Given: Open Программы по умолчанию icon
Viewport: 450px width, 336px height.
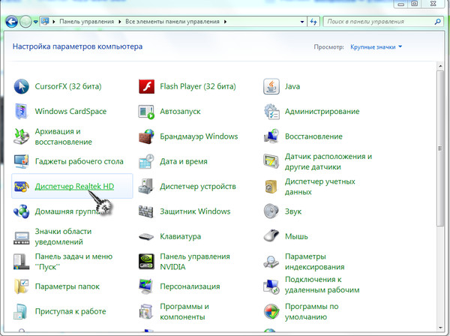Looking at the screenshot, I should (271, 311).
